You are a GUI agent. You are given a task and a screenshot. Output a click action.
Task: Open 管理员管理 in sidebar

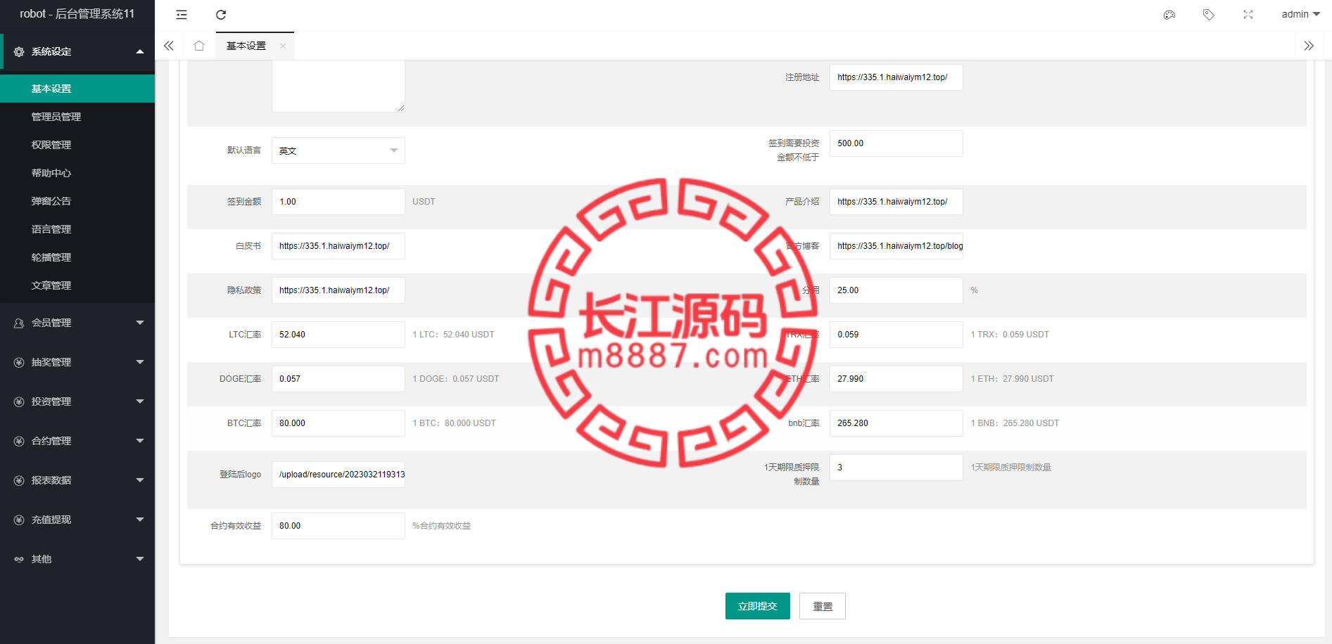77,117
